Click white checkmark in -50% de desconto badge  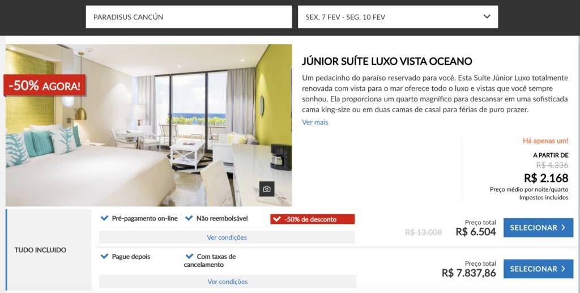(x=276, y=219)
